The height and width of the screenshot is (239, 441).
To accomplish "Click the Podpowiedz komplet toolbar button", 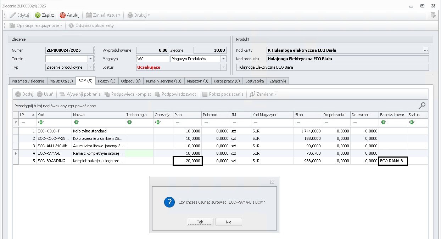I will click(x=128, y=94).
